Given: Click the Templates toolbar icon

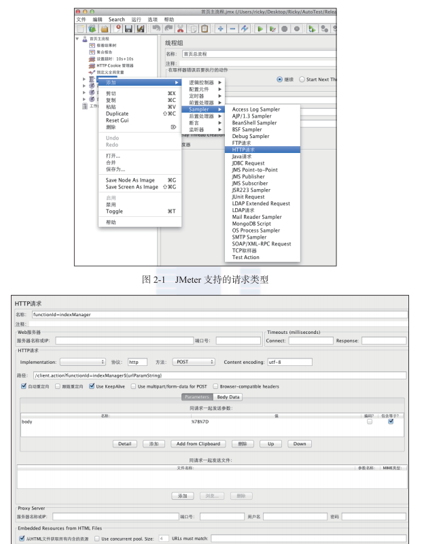Looking at the screenshot, I should 92,29.
